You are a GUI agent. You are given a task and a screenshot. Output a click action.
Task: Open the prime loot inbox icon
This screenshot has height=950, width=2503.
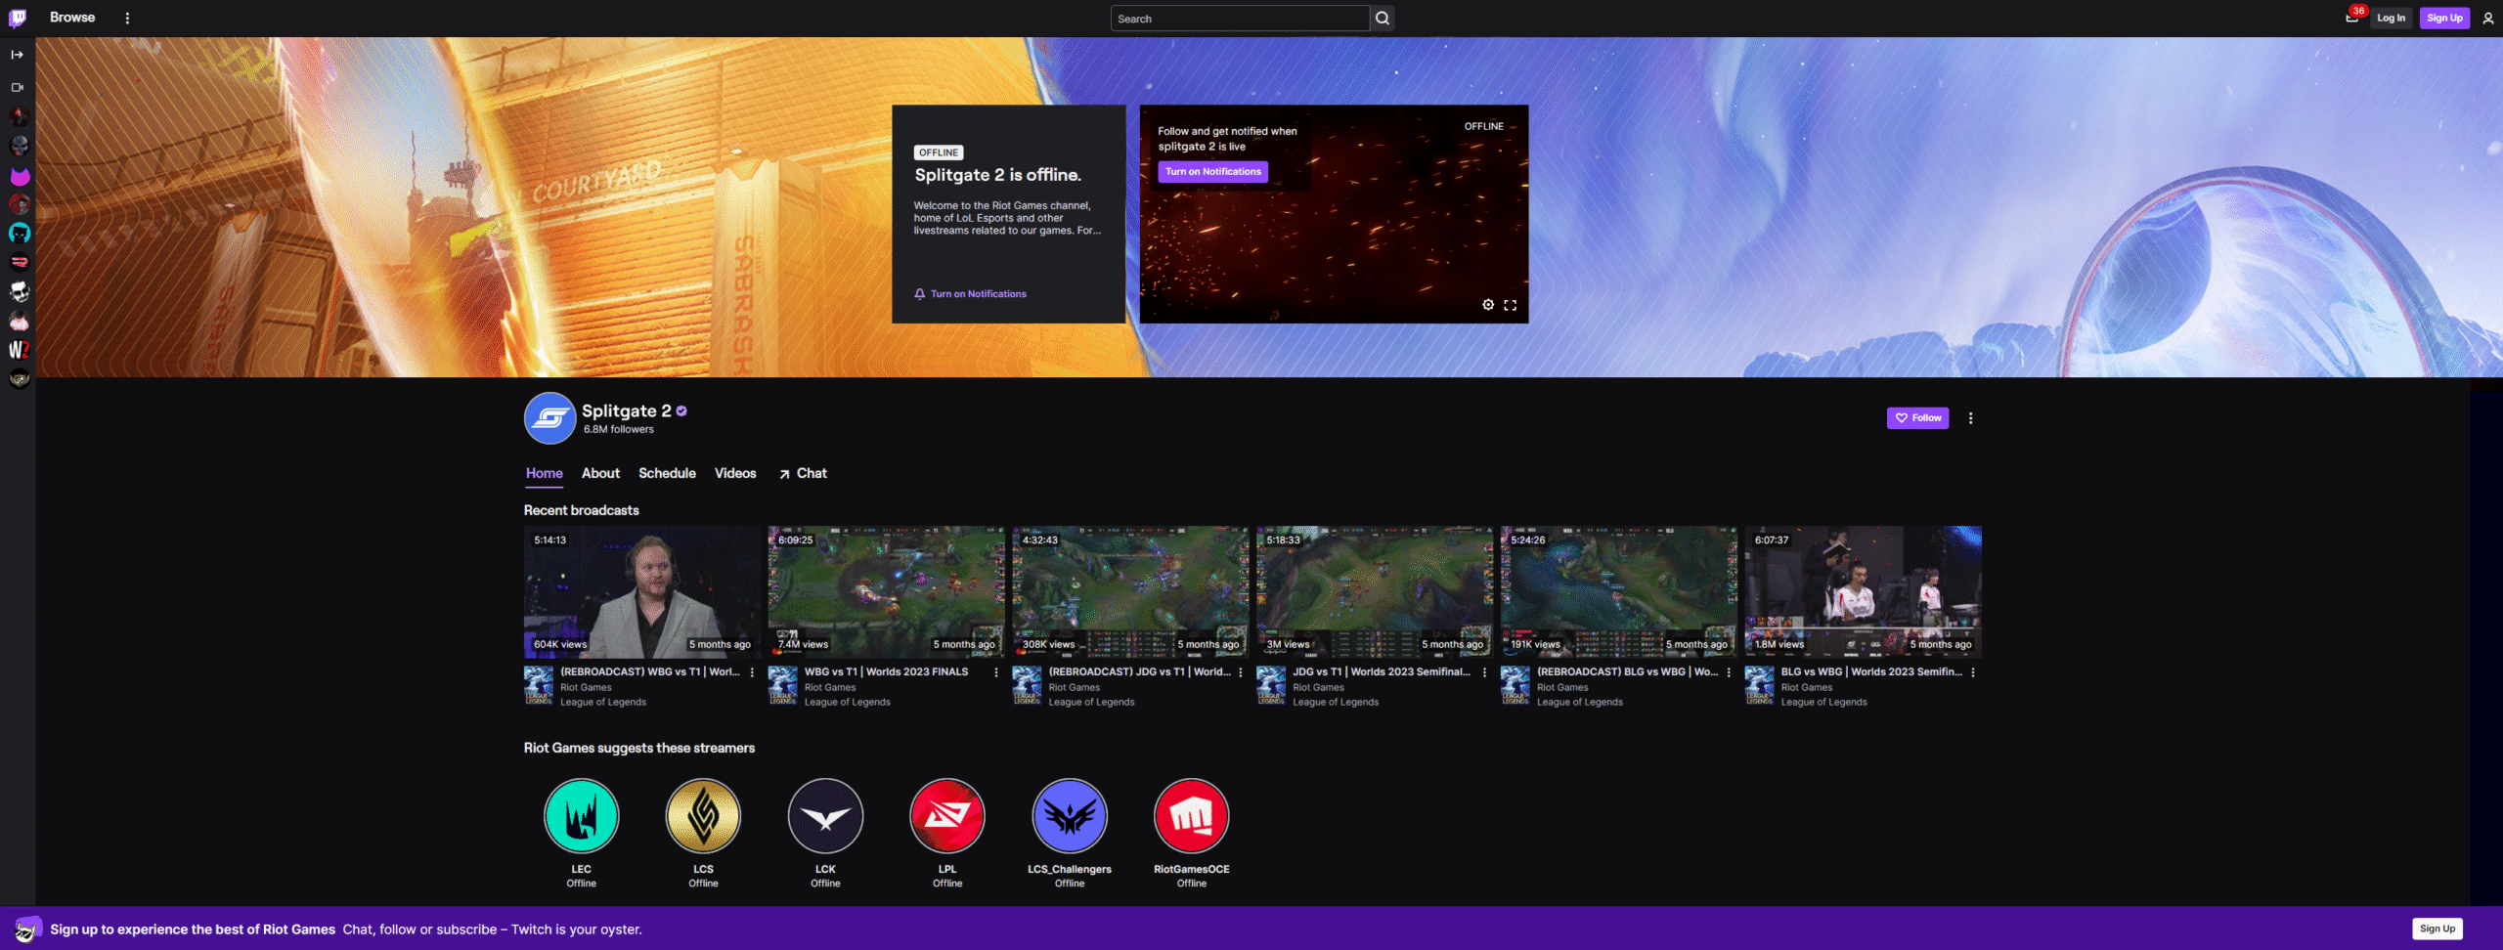click(x=2351, y=18)
